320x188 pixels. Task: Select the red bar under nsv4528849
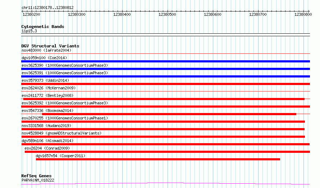(x=163, y=137)
